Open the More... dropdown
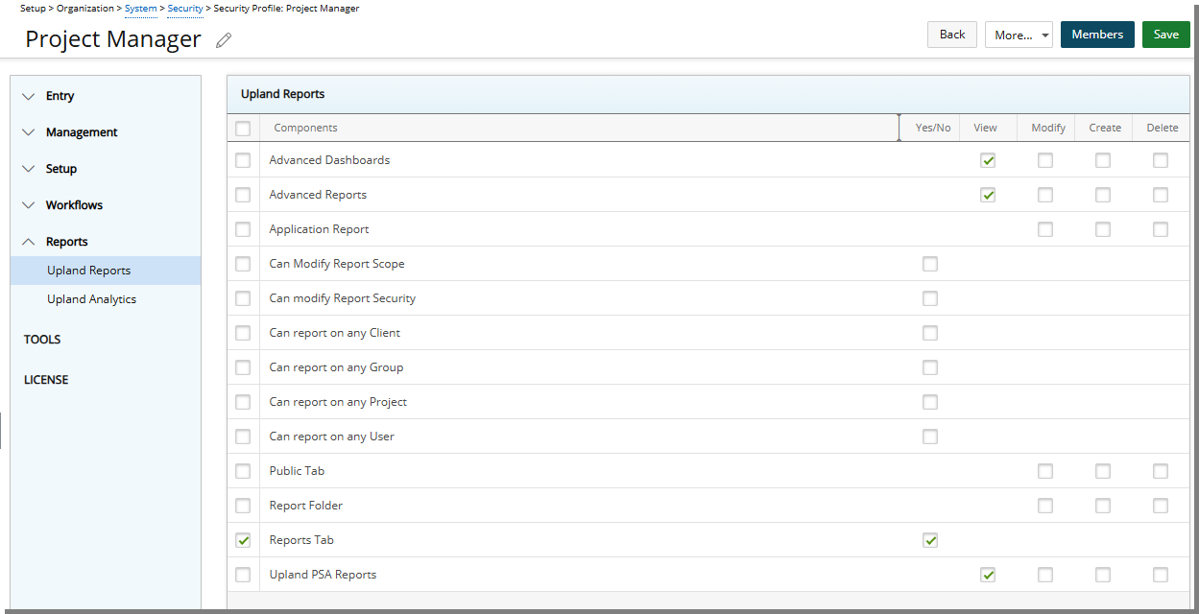The width and height of the screenshot is (1199, 614). coord(1019,34)
